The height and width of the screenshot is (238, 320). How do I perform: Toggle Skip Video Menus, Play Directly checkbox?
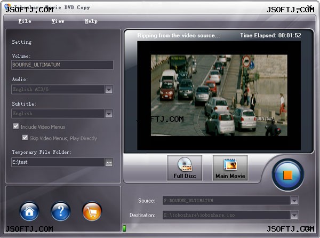pos(25,138)
